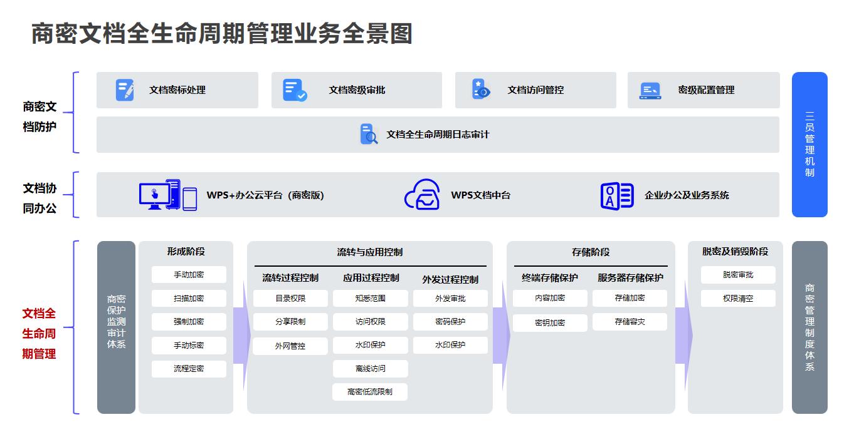Click the 文档密标处理 pencil document icon

pyautogui.click(x=125, y=90)
